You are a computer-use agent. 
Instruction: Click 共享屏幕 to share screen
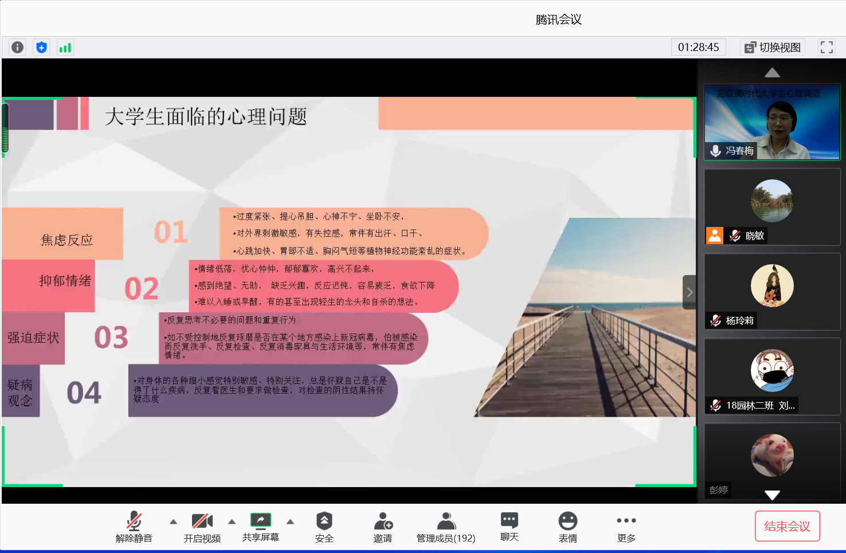coord(260,526)
